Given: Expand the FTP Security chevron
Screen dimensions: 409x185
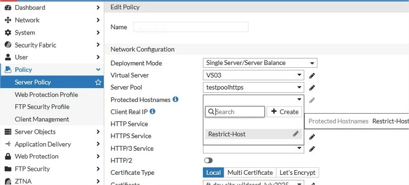Looking at the screenshot, I should (x=98, y=169).
